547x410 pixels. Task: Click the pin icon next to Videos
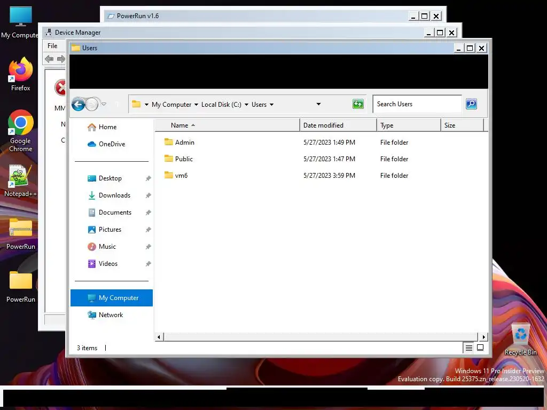tap(149, 264)
